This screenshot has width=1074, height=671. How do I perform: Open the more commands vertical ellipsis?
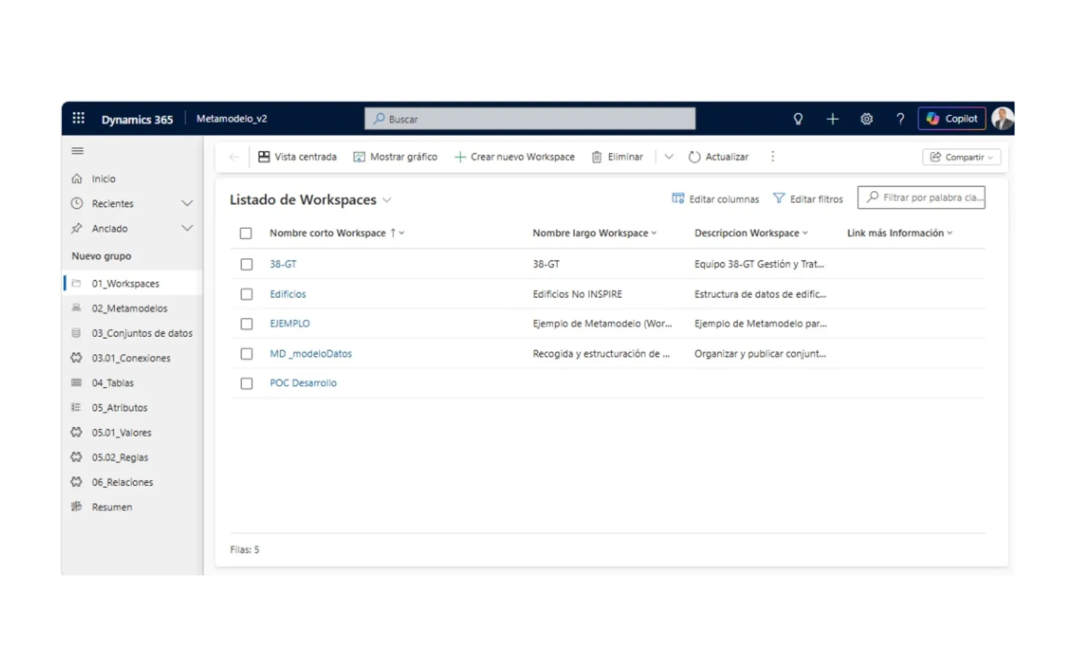[x=773, y=156]
